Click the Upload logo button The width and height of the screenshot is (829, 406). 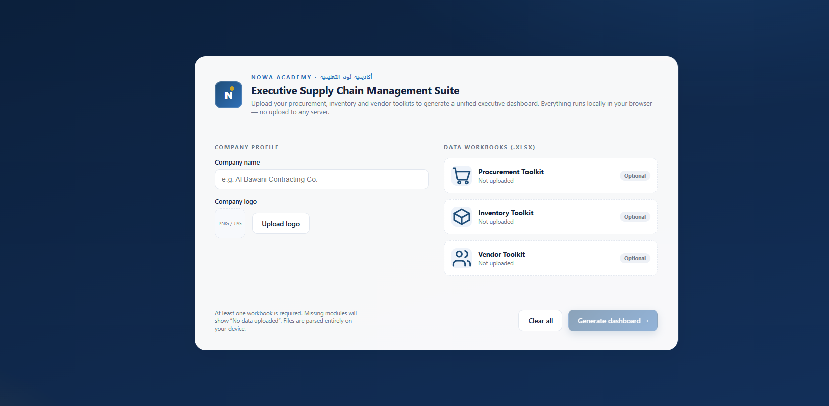click(281, 223)
